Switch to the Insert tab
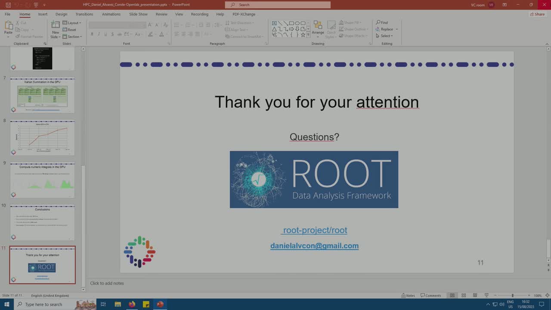551x310 pixels. 43,14
